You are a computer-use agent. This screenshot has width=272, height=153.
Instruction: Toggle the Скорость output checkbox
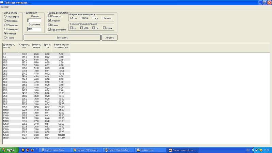tap(49, 16)
